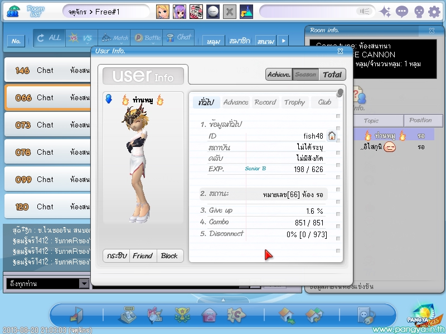Click the top scrolling message bar
446x334 pixels.
(317, 11)
